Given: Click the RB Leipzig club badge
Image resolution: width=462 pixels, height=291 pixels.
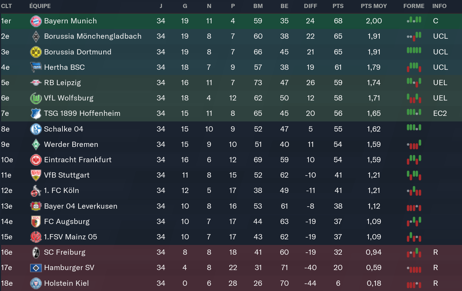Looking at the screenshot, I should 36,83.
